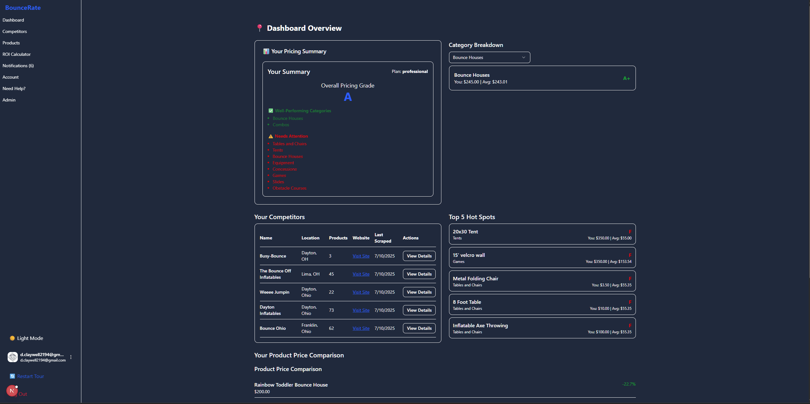
Task: Open Visit Site link for Bounce Ohio
Action: click(361, 328)
